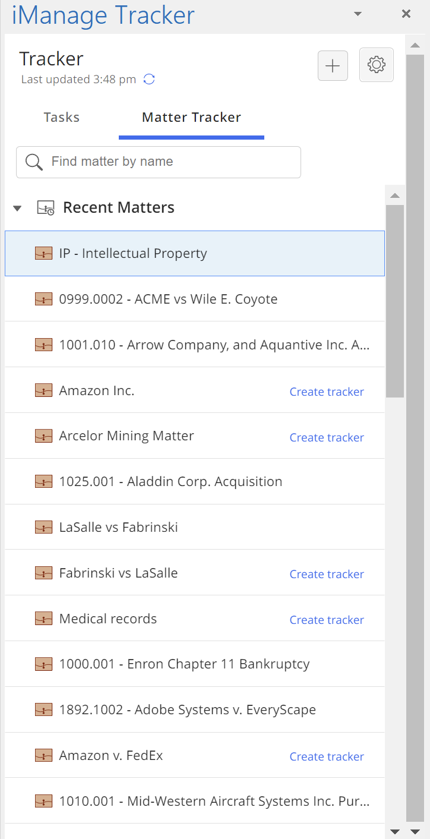Create tracker for Arcelor Mining Matter
This screenshot has width=430, height=839.
[327, 437]
